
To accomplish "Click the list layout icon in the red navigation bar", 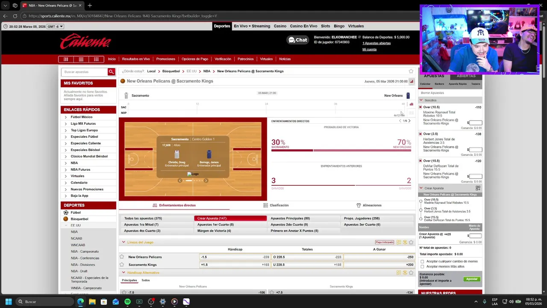I will click(x=81, y=59).
